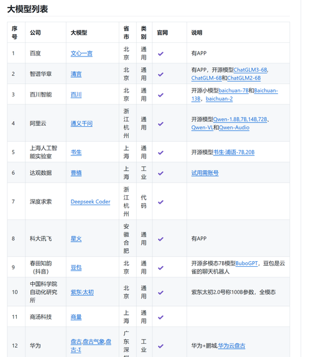Viewport: 311px width, 357px height.
Task: Open 上海人工智能实验室 official site checkmark
Action: [x=160, y=152]
